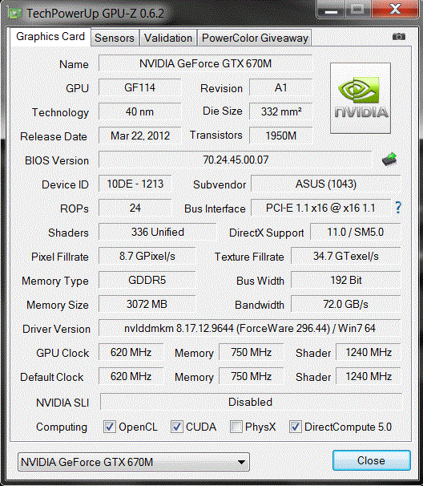Minimize the GPU-Z window
The height and width of the screenshot is (486, 423).
tap(331, 9)
